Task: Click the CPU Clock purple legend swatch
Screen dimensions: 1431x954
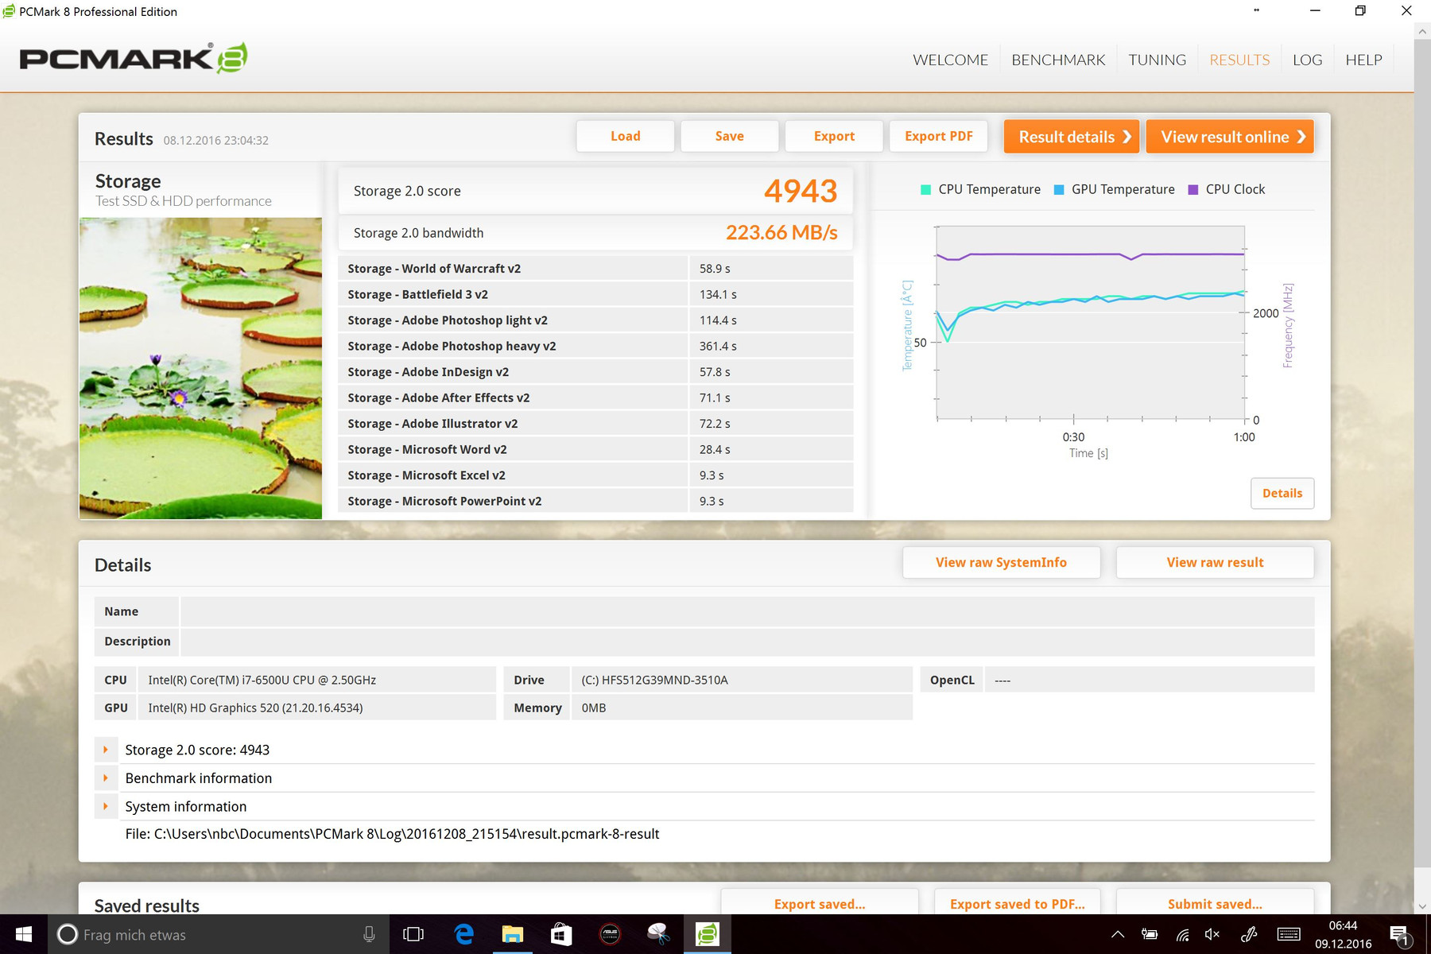Action: pyautogui.click(x=1192, y=189)
